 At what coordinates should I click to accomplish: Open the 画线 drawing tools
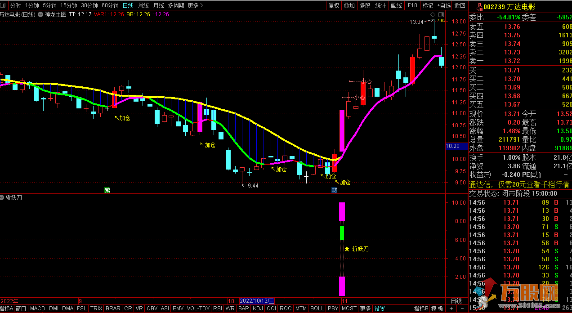[397, 5]
